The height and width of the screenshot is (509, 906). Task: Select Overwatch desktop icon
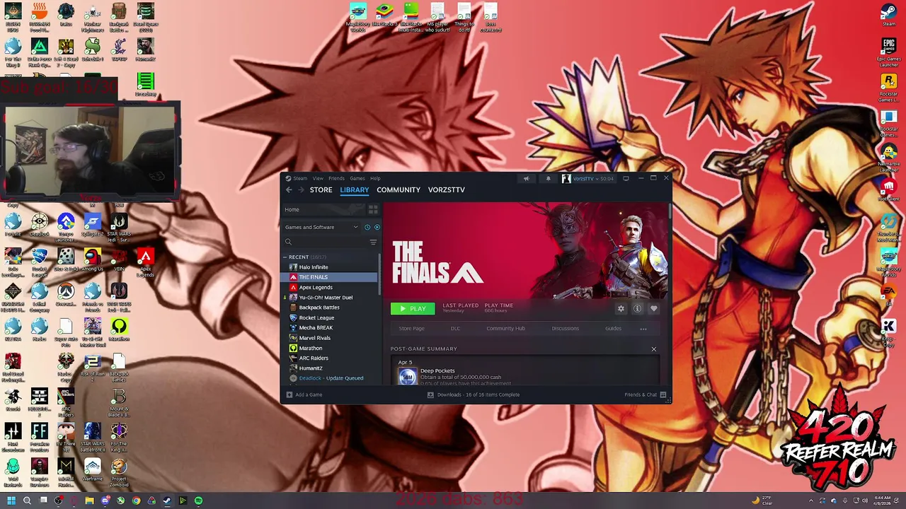point(66,295)
